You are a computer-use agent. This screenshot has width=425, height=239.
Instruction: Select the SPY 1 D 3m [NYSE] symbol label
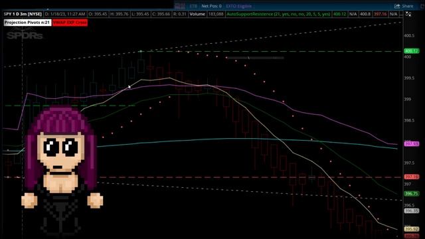[x=23, y=14]
